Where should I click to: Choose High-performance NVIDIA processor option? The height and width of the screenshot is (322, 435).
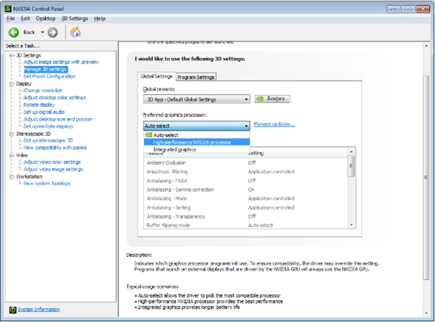tap(197, 142)
